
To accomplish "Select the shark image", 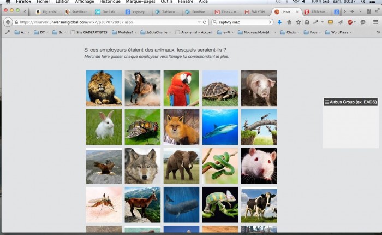I will [220, 127].
